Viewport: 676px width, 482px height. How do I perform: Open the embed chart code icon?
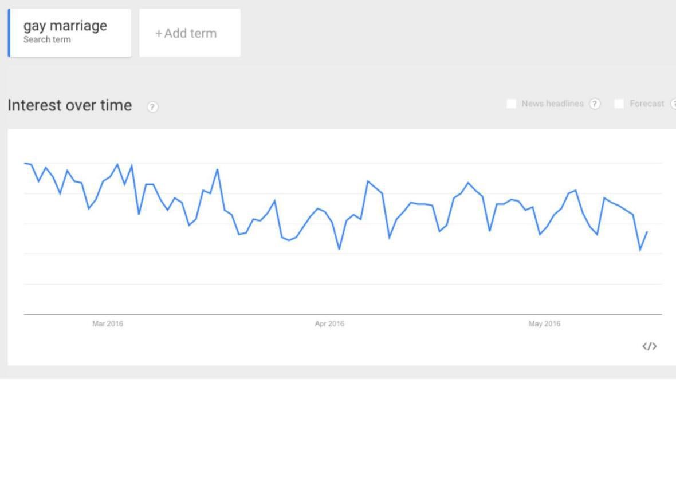(x=649, y=346)
